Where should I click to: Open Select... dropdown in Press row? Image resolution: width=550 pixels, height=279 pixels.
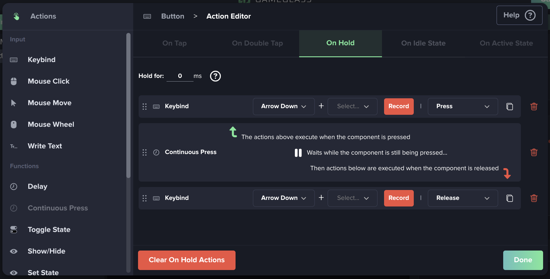(352, 106)
